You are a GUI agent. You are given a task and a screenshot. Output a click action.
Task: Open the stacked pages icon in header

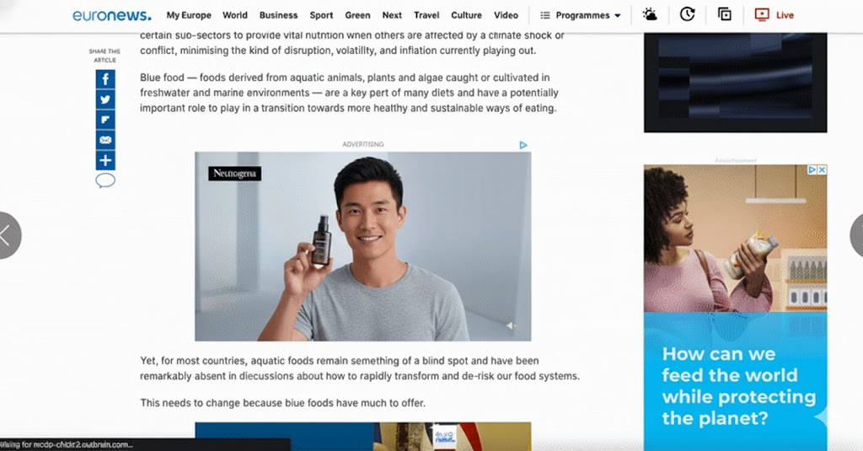[725, 15]
